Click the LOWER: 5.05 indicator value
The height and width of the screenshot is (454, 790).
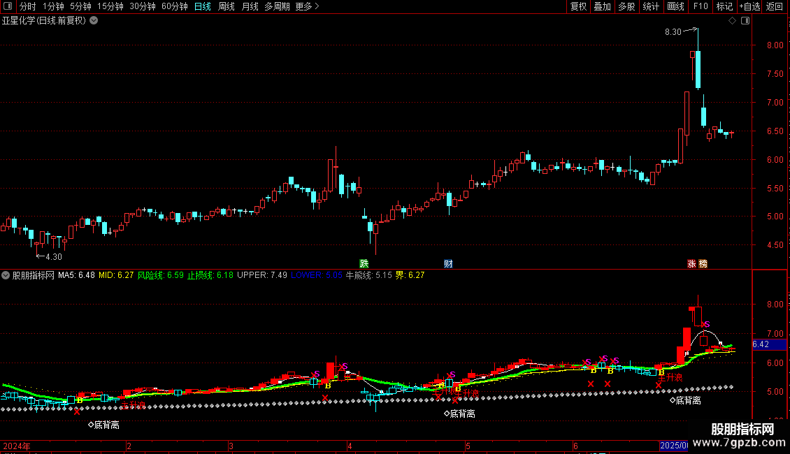[x=317, y=275]
